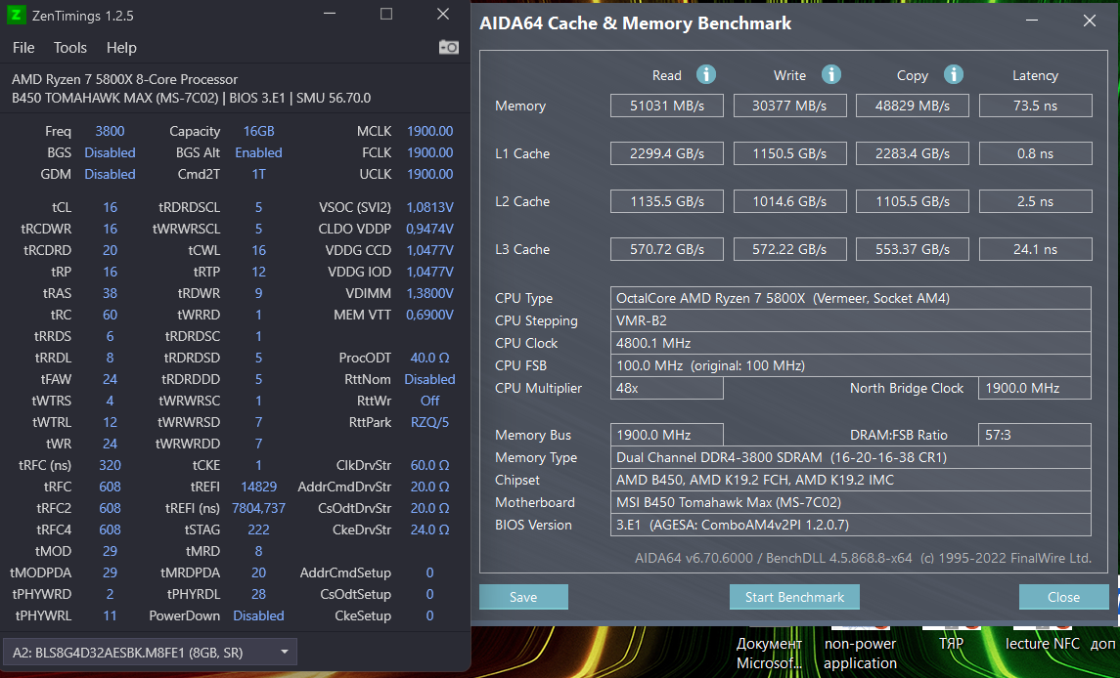Click the tCL value 16

tap(110, 207)
